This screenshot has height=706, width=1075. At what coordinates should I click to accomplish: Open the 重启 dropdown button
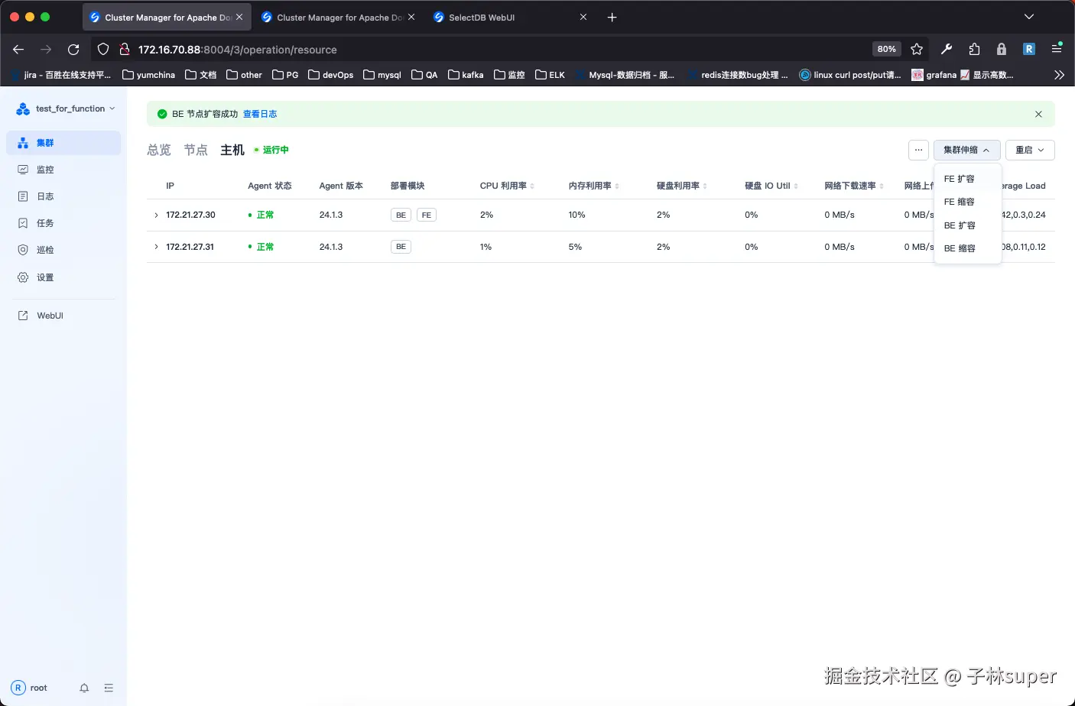[x=1030, y=150]
